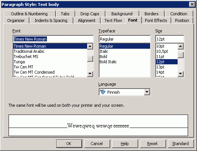Choose 13pt font size
The width and height of the screenshot is (197, 151).
[x=167, y=67]
